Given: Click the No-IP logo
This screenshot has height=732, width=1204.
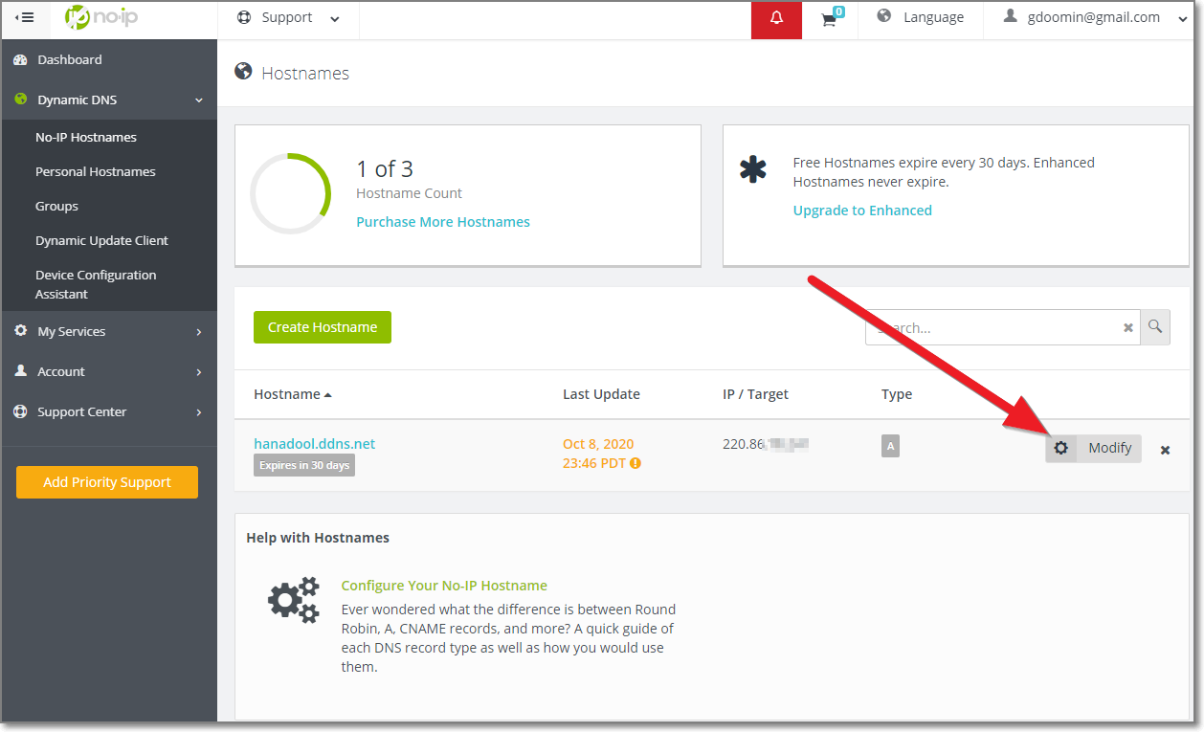Looking at the screenshot, I should tap(100, 17).
